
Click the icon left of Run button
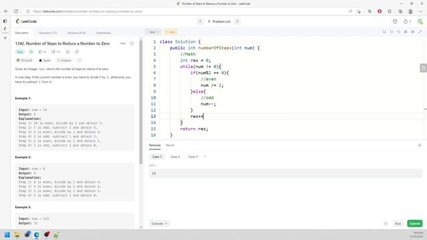click(x=386, y=224)
